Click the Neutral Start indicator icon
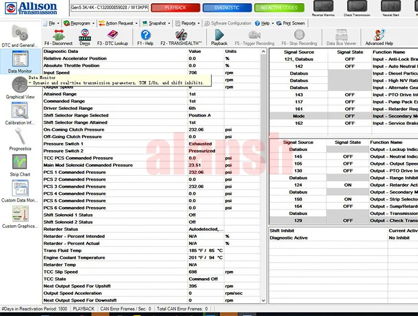Image resolution: width=418 pixels, height=316 pixels. point(391,6)
